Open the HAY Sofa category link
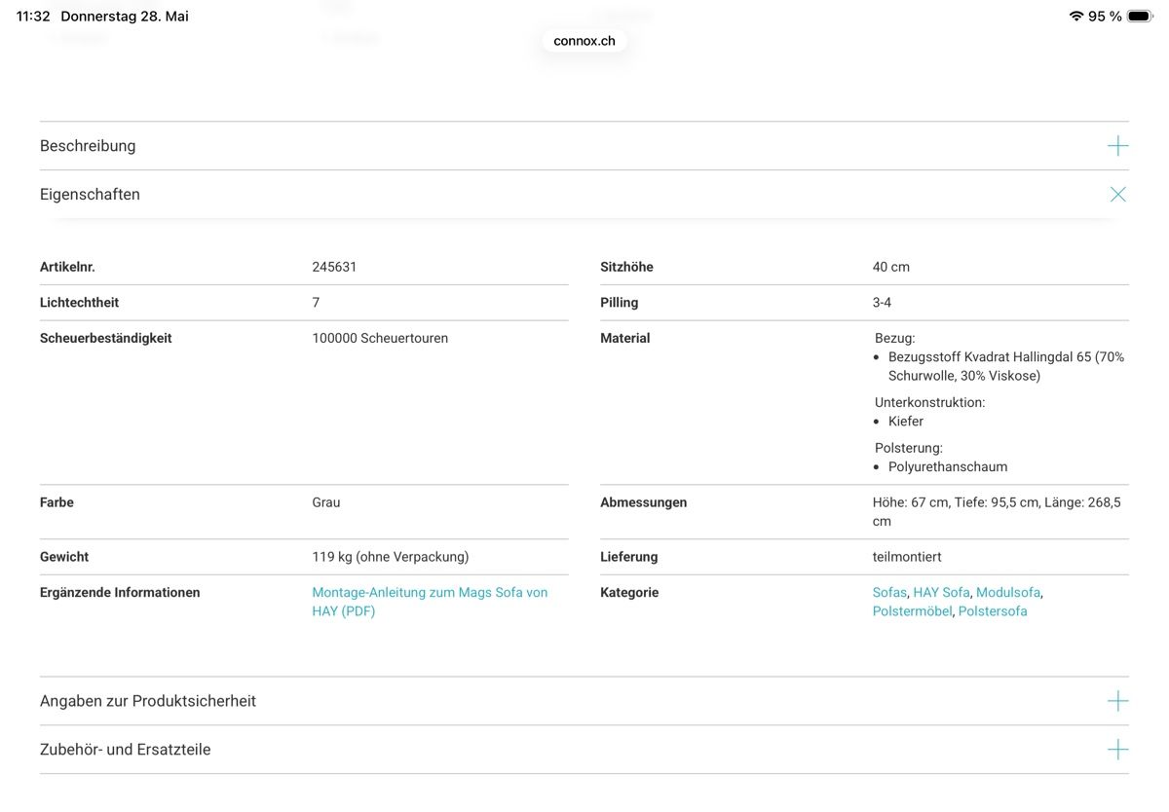 click(x=941, y=592)
